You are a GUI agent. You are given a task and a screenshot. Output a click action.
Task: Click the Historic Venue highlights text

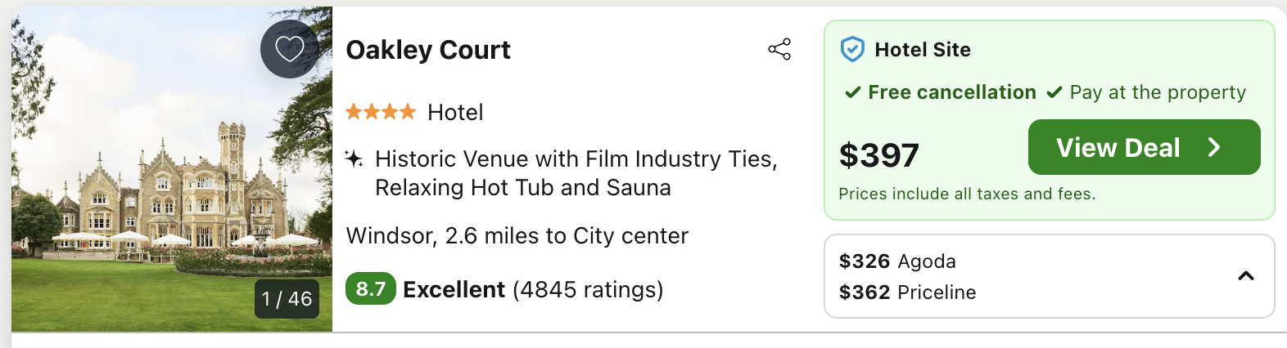click(576, 173)
